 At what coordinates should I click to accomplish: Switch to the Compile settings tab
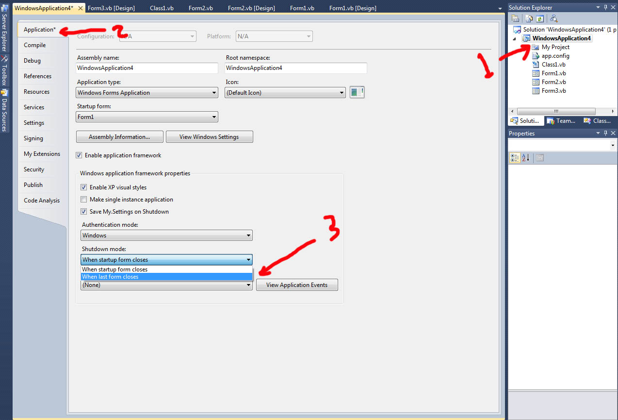pyautogui.click(x=35, y=45)
